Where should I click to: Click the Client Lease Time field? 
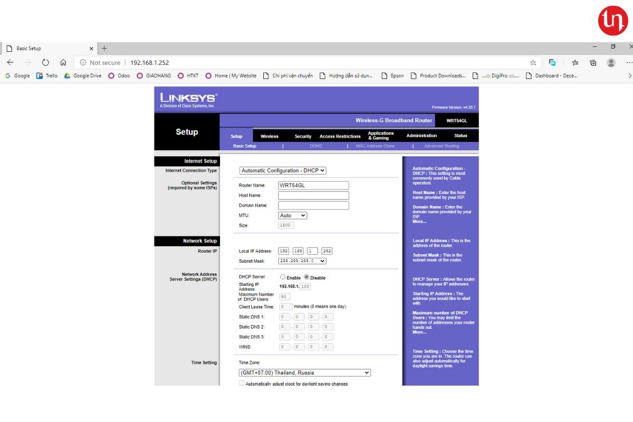point(286,306)
